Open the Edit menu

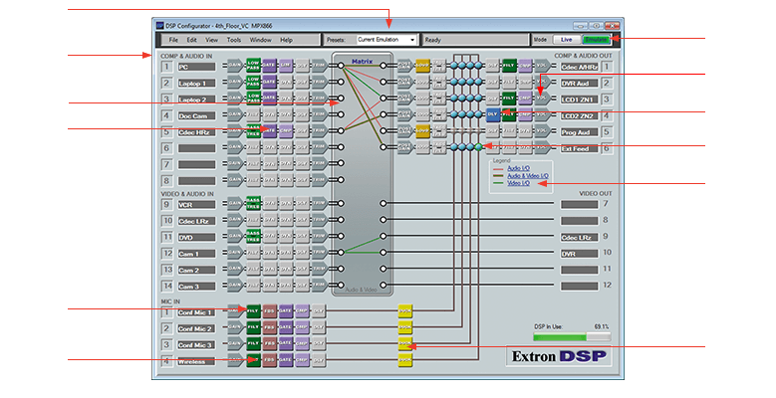click(x=191, y=40)
